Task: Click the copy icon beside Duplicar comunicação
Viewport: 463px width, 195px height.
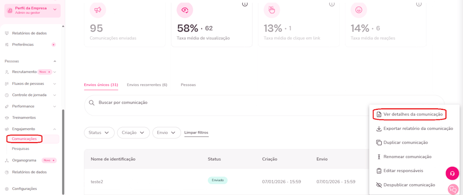Action: tap(379, 142)
